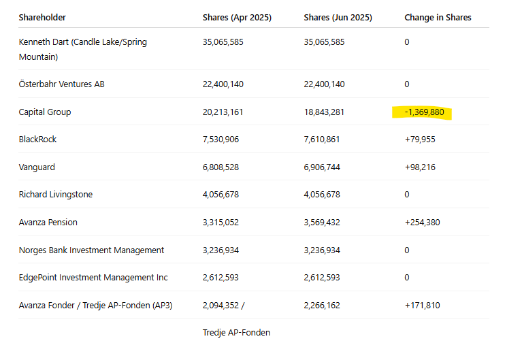Viewport: 505px width, 343px height.
Task: Click the highlighted -1,369,880 change value
Action: (424, 112)
